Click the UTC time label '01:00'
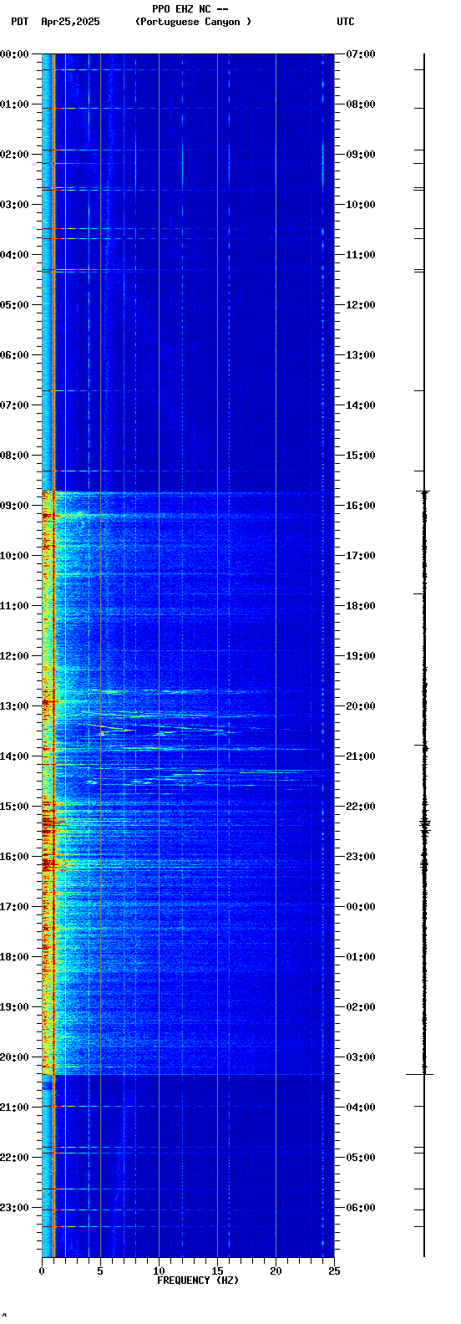The height and width of the screenshot is (1324, 461). [361, 957]
